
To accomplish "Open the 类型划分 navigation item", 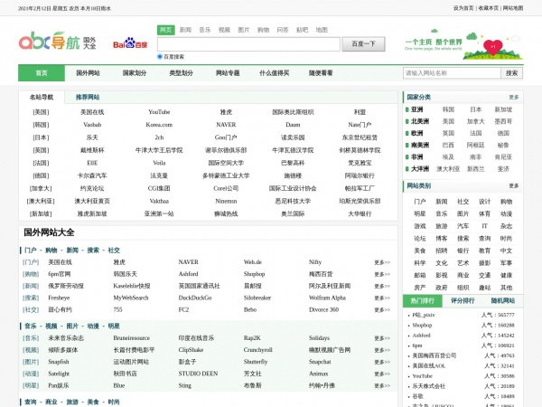I will tap(182, 73).
